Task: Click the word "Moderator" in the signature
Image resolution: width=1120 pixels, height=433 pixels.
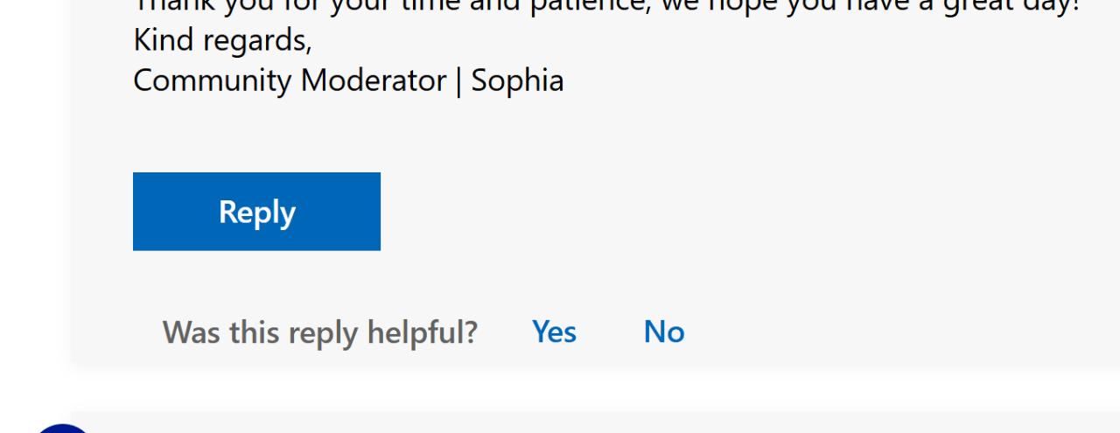Action: click(x=374, y=80)
